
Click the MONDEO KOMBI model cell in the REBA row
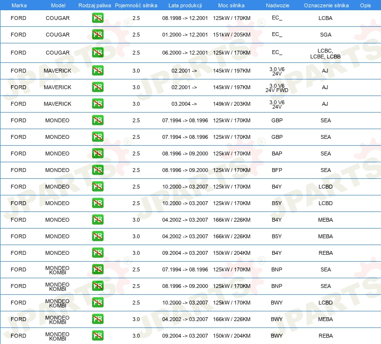57,337
